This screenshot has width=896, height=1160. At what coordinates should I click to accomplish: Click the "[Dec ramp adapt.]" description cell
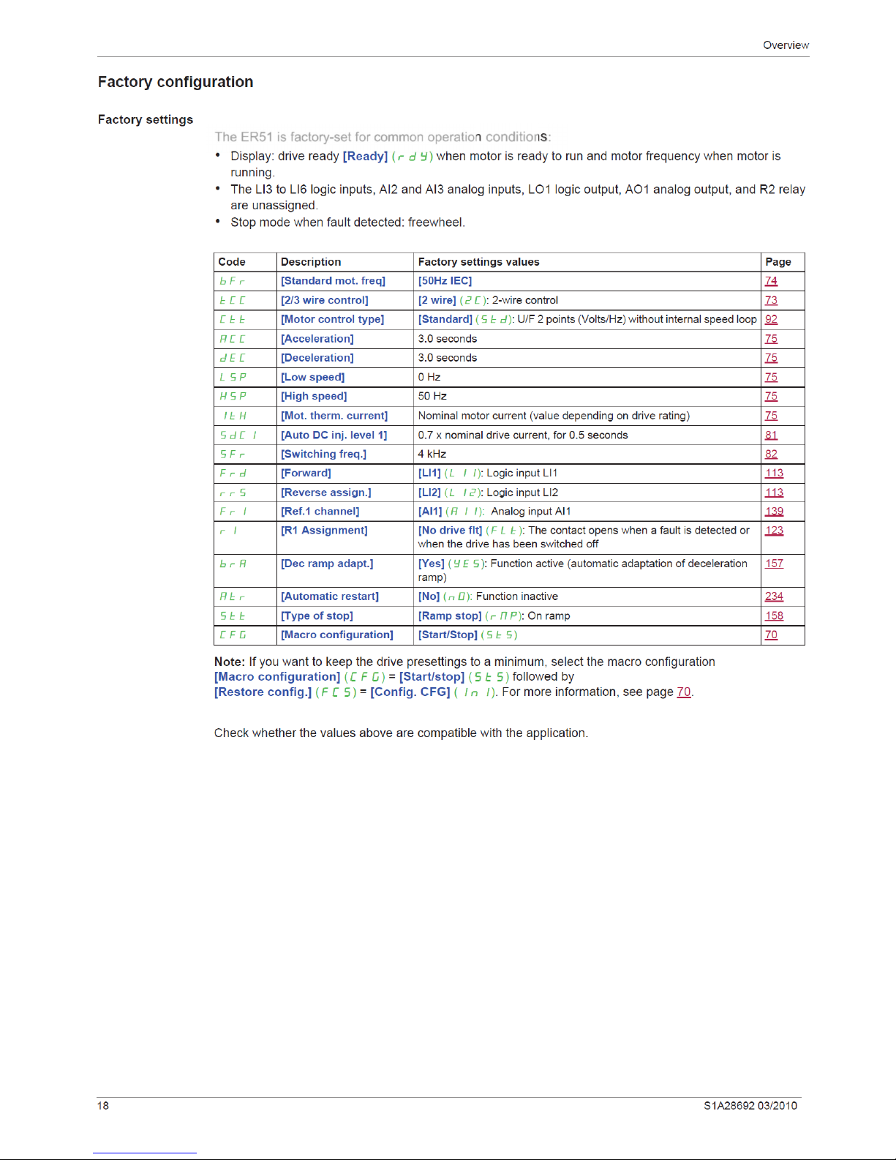coord(327,564)
